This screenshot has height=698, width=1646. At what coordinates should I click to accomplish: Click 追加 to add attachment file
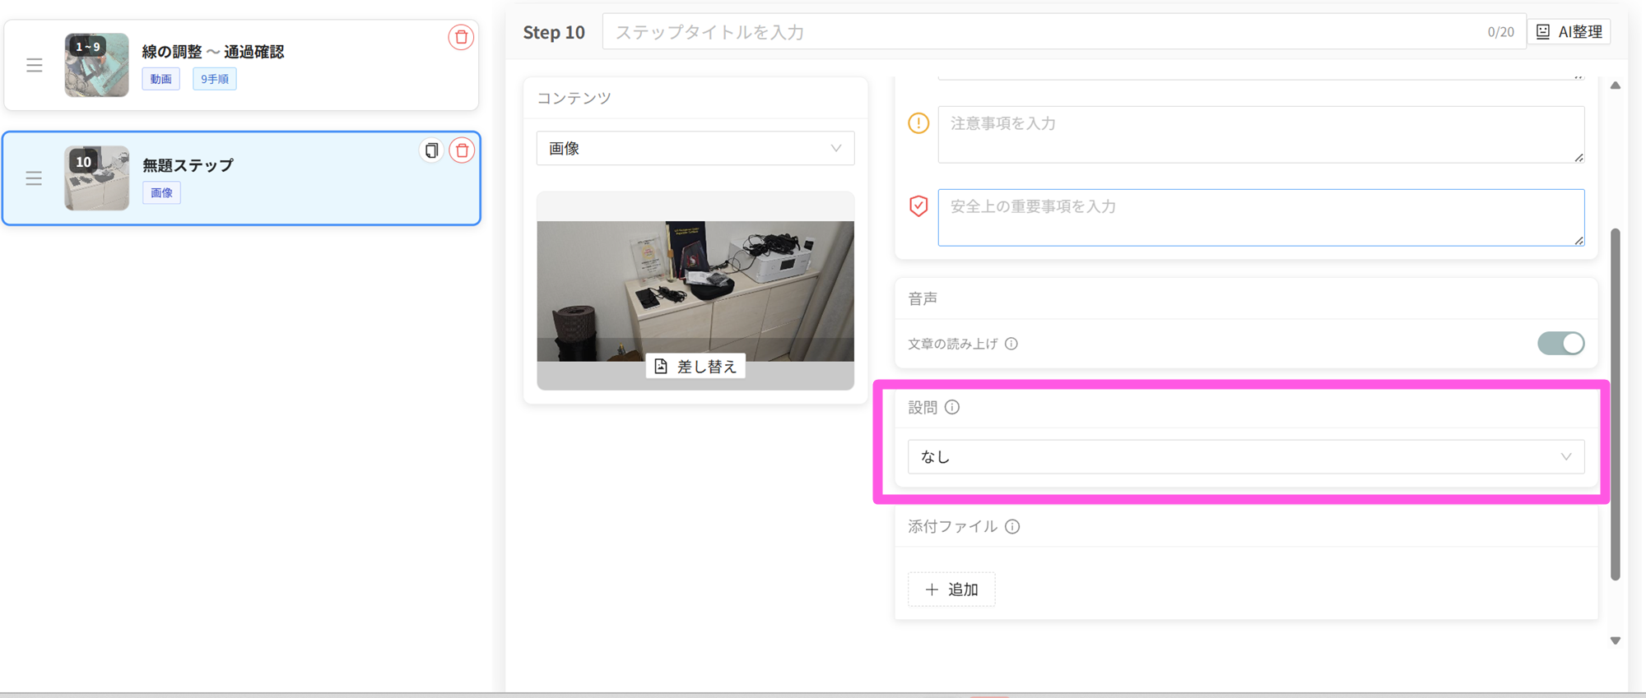coord(951,589)
